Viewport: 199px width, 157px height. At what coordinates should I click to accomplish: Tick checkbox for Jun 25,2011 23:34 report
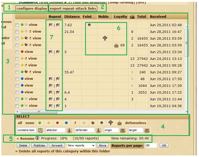[x=17, y=52]
